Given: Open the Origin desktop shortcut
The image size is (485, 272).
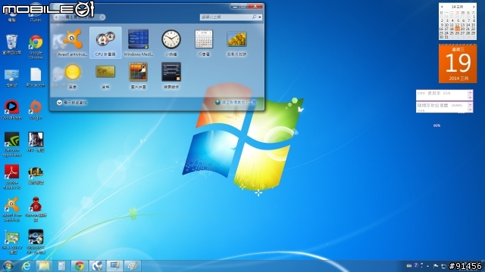Looking at the screenshot, I should 36,110.
